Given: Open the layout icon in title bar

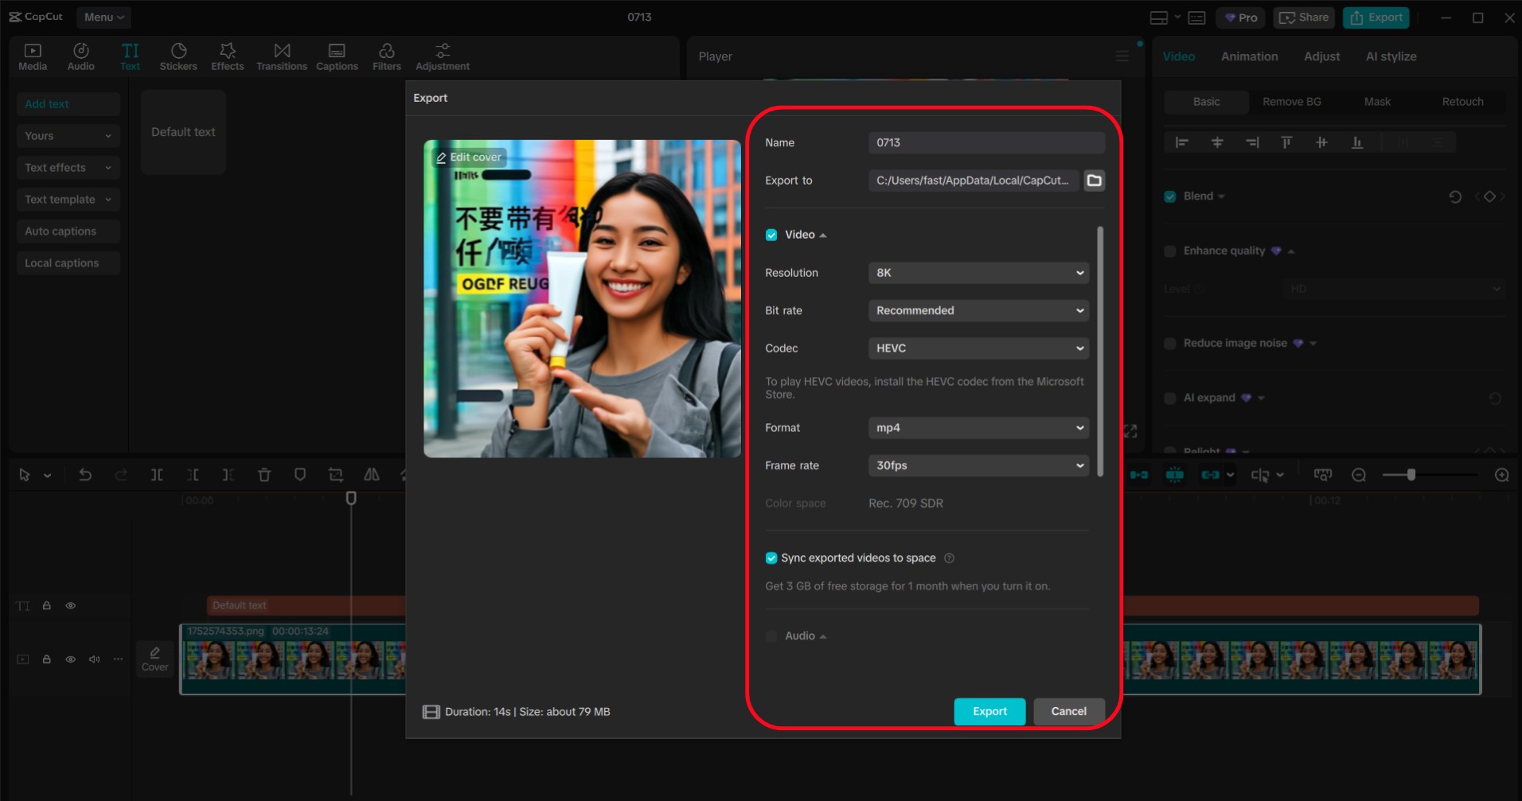Looking at the screenshot, I should (x=1159, y=17).
